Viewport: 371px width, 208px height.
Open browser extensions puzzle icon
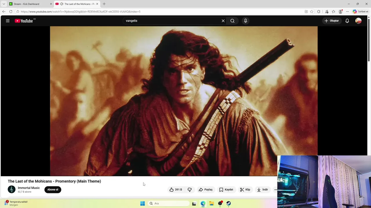[319, 12]
